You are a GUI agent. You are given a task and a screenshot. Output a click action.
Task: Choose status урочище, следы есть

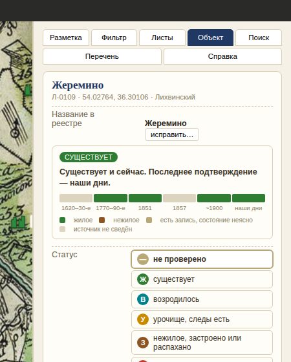(202, 319)
